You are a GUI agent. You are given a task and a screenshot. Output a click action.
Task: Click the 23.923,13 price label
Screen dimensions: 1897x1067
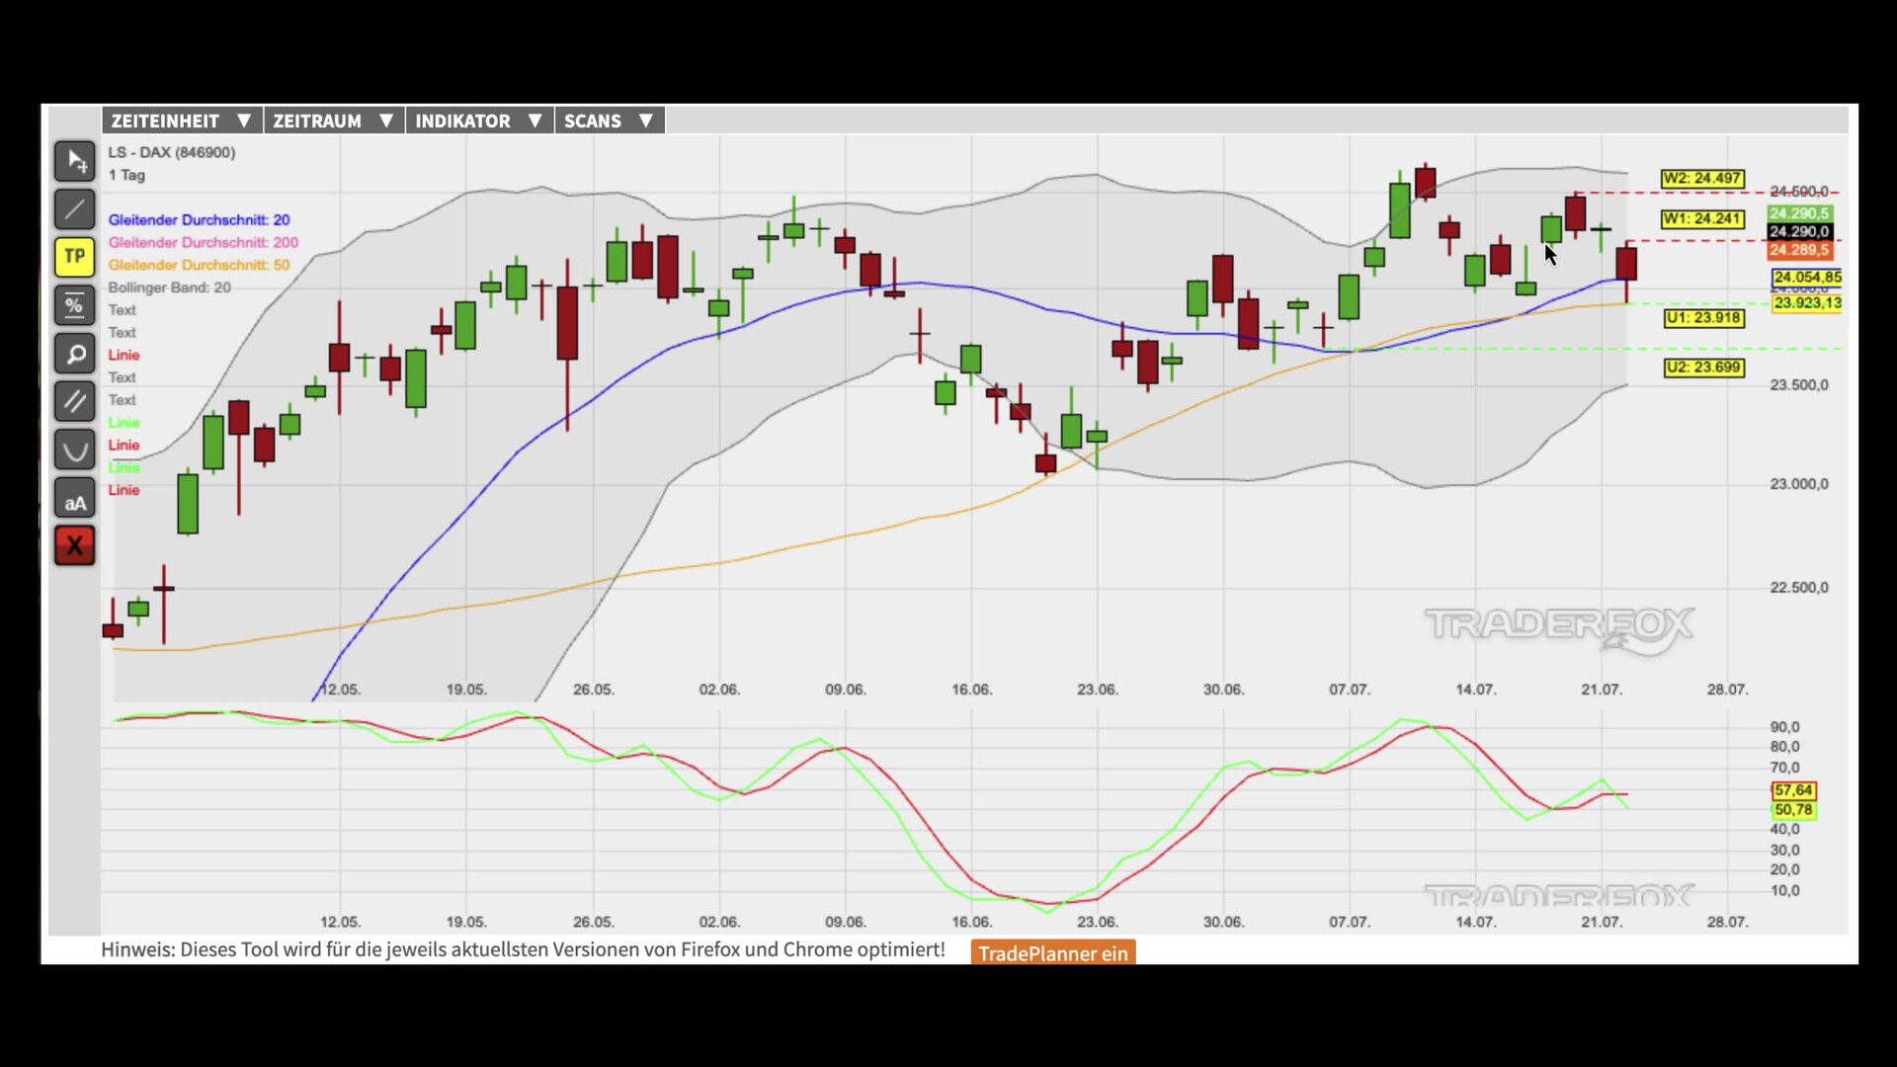(x=1807, y=302)
